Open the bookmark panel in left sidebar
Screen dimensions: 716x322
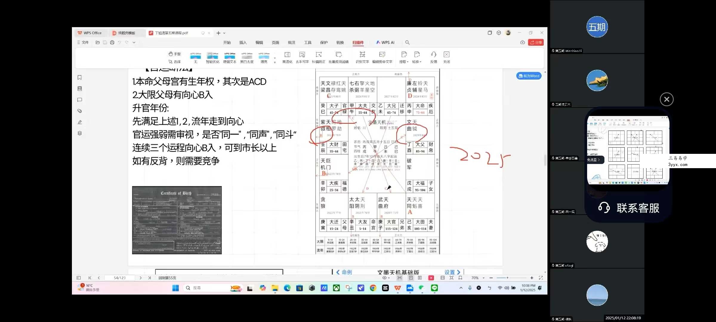[x=80, y=78]
